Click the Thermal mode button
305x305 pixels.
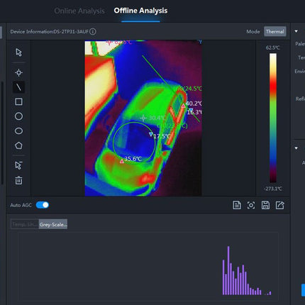pyautogui.click(x=274, y=31)
